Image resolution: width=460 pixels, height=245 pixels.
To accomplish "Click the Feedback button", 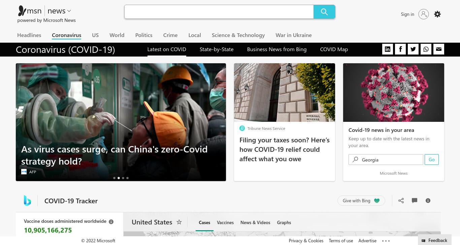I will (x=434, y=240).
